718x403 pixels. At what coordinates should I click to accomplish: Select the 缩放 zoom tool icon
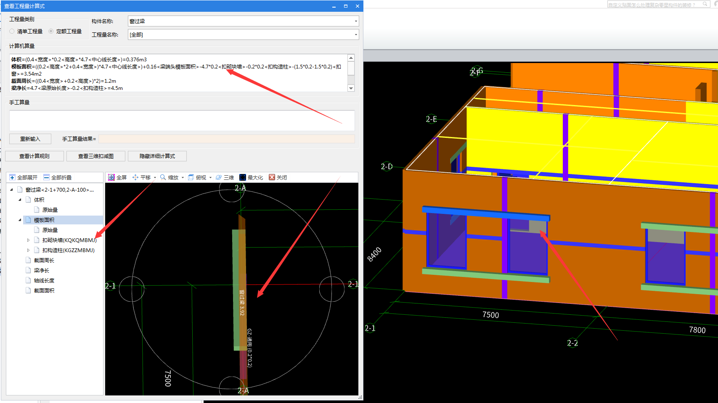(163, 177)
